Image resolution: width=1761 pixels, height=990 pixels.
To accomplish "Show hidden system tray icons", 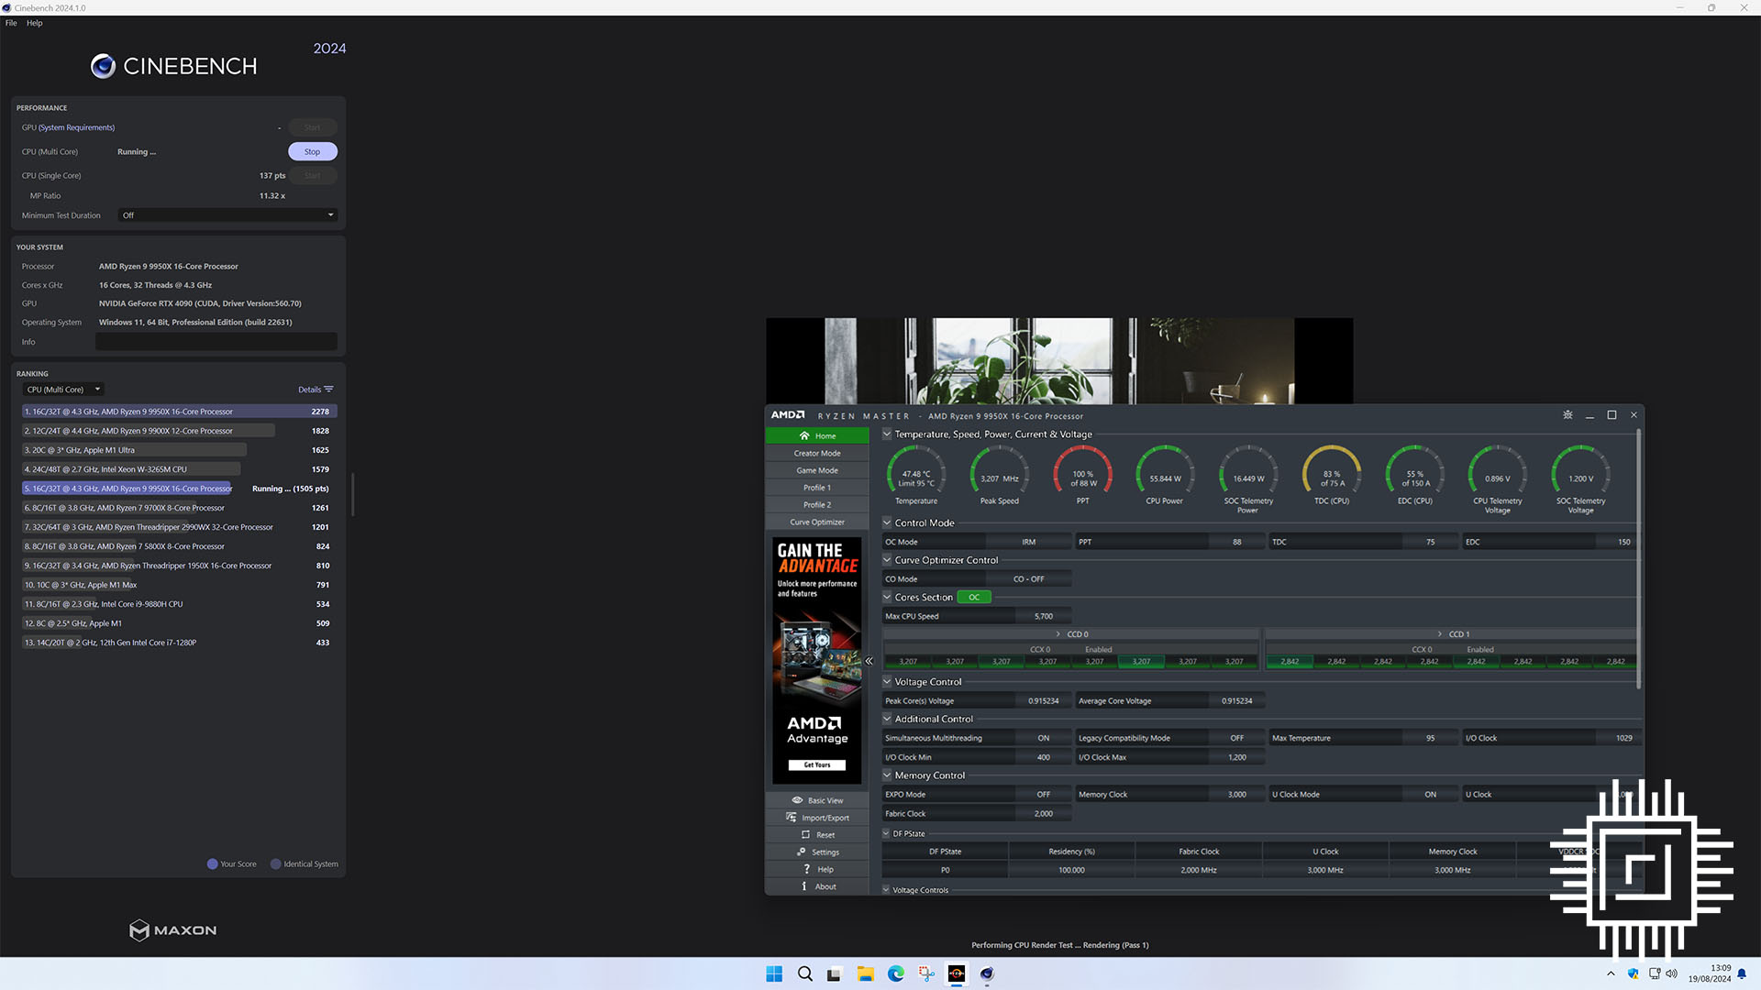I will tap(1611, 973).
